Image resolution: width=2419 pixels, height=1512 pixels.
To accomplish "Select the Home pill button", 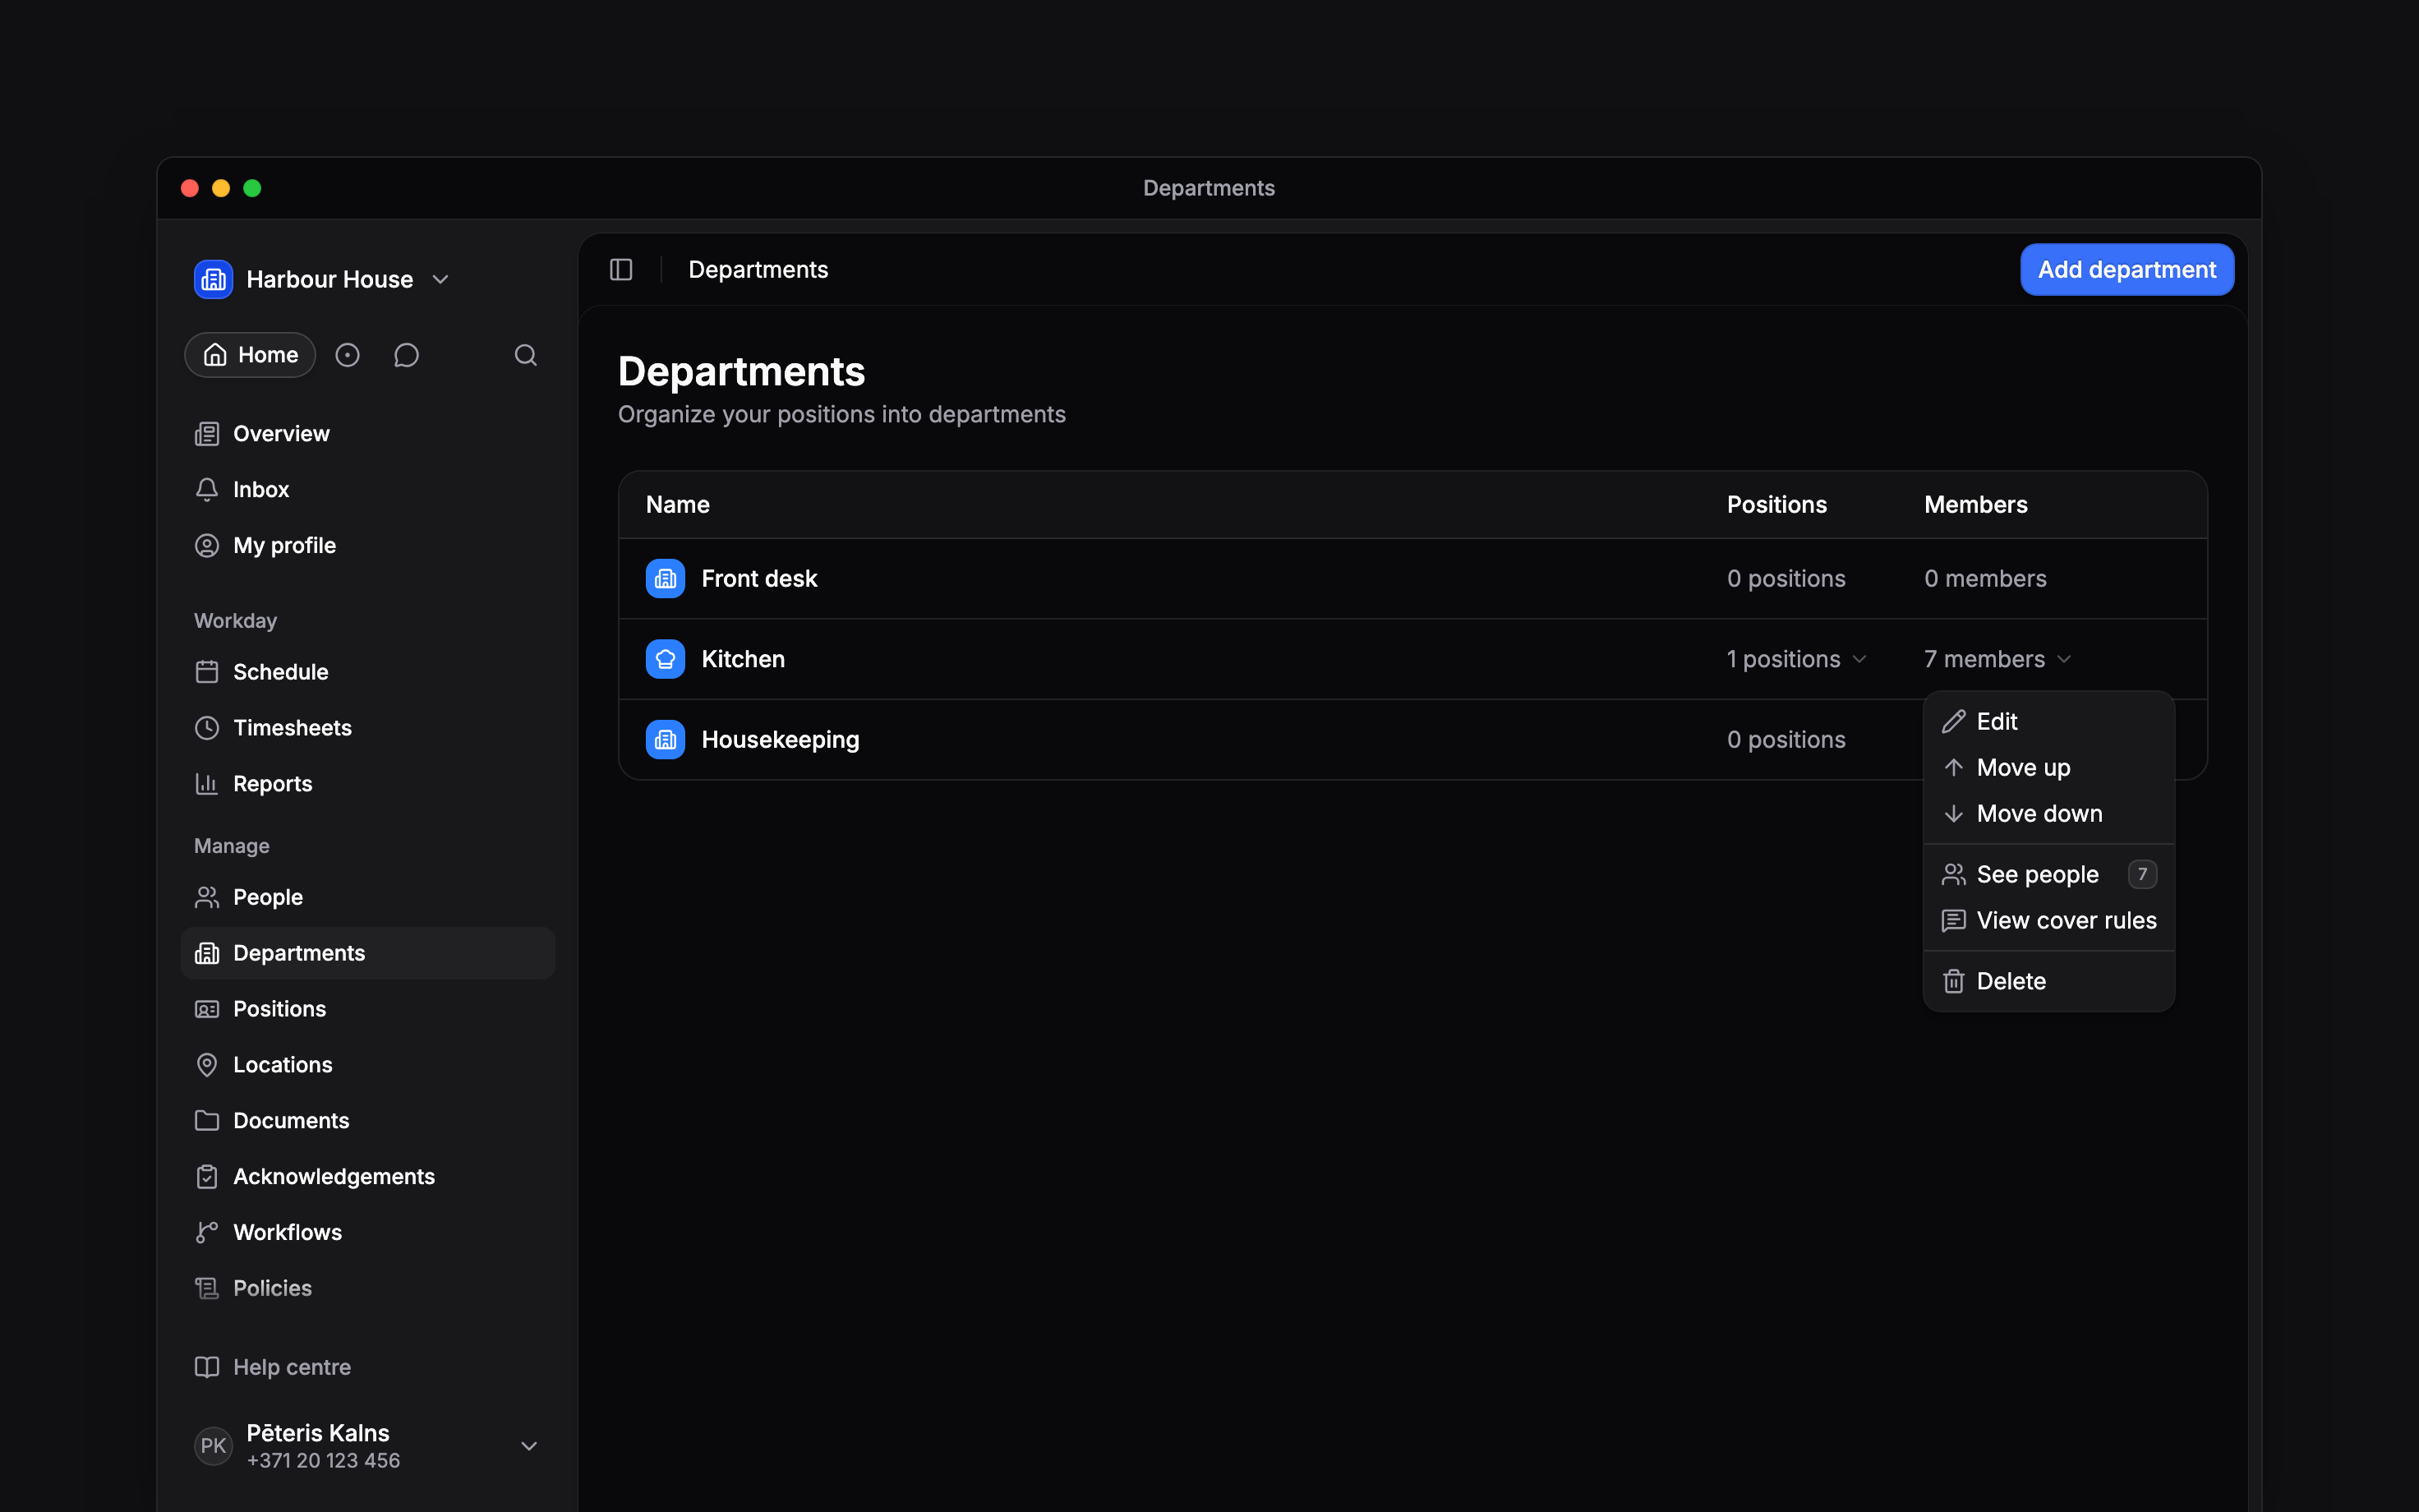I will [x=250, y=355].
